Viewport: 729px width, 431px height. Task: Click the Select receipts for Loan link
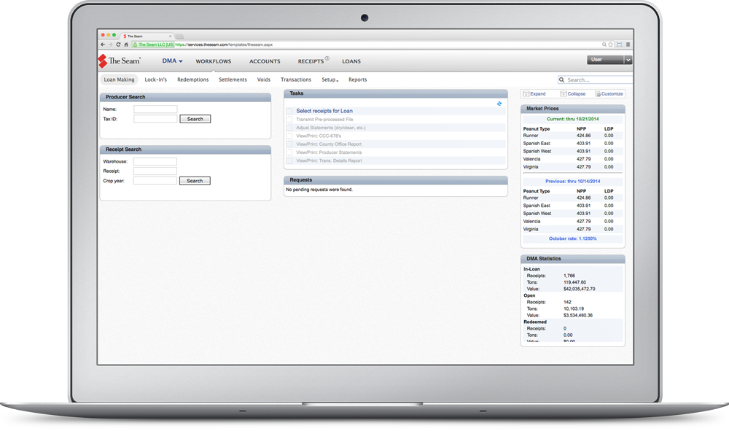(324, 111)
